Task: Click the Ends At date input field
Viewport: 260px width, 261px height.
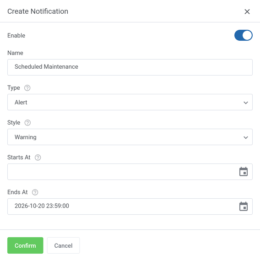Action: (130, 207)
